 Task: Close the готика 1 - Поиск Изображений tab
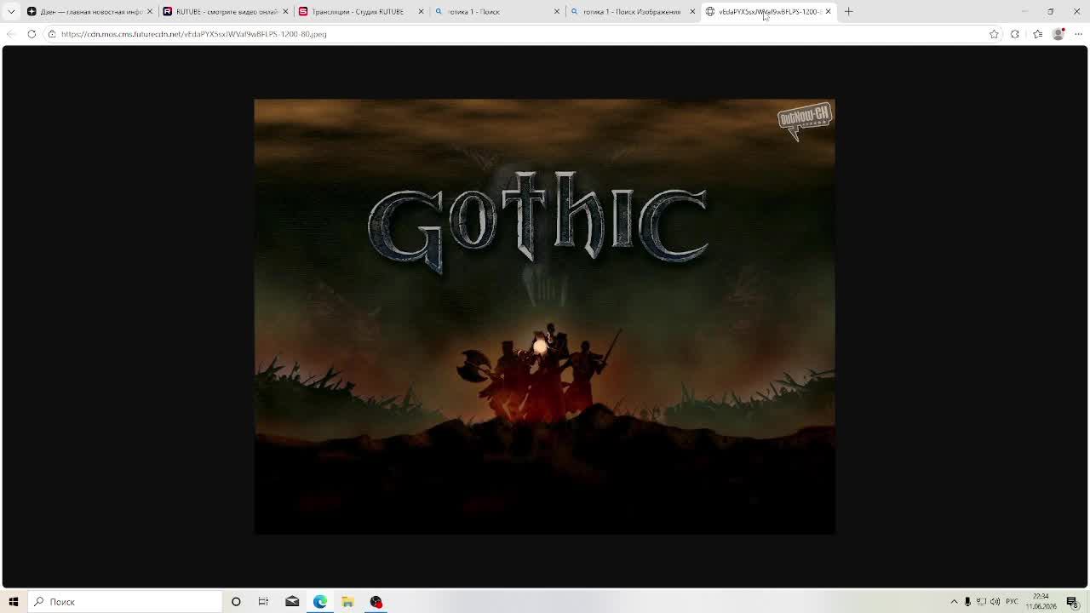(692, 11)
